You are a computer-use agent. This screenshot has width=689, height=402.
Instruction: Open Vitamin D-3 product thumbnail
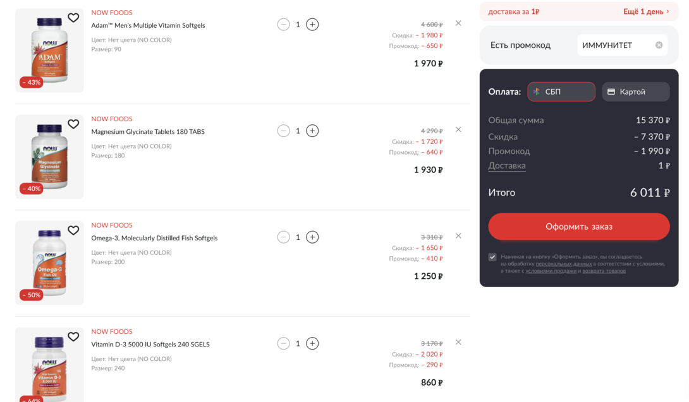49,366
